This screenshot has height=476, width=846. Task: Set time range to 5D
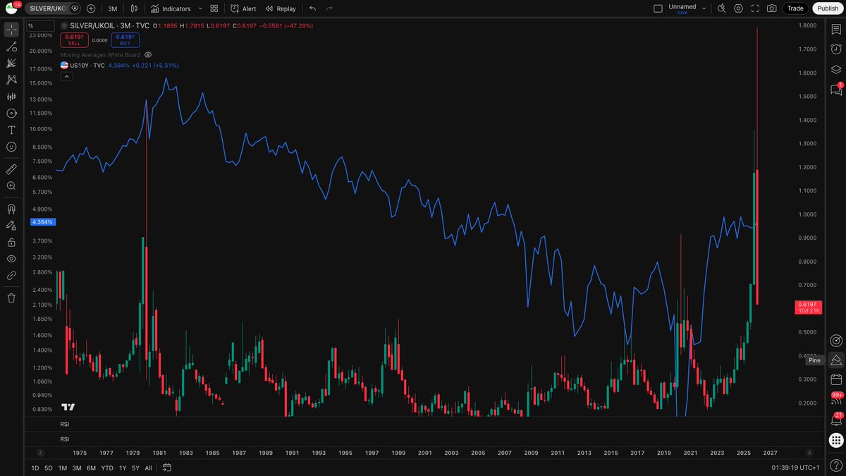click(49, 468)
